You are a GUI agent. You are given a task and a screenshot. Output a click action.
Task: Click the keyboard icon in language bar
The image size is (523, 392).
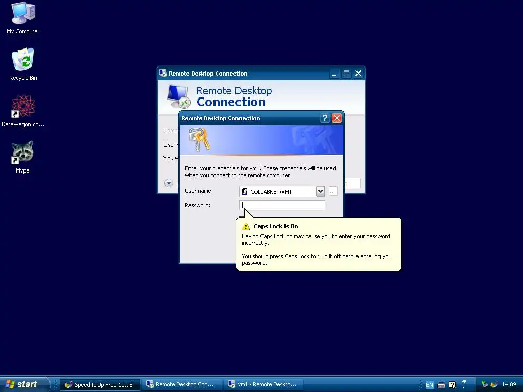point(441,385)
